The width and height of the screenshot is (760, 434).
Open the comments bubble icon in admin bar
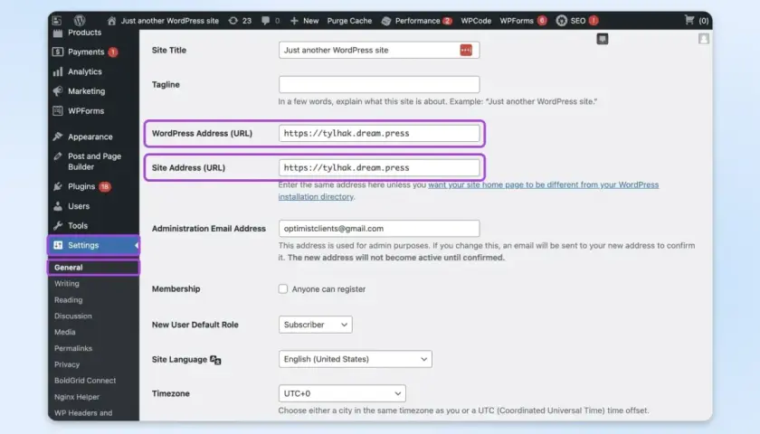click(x=265, y=21)
